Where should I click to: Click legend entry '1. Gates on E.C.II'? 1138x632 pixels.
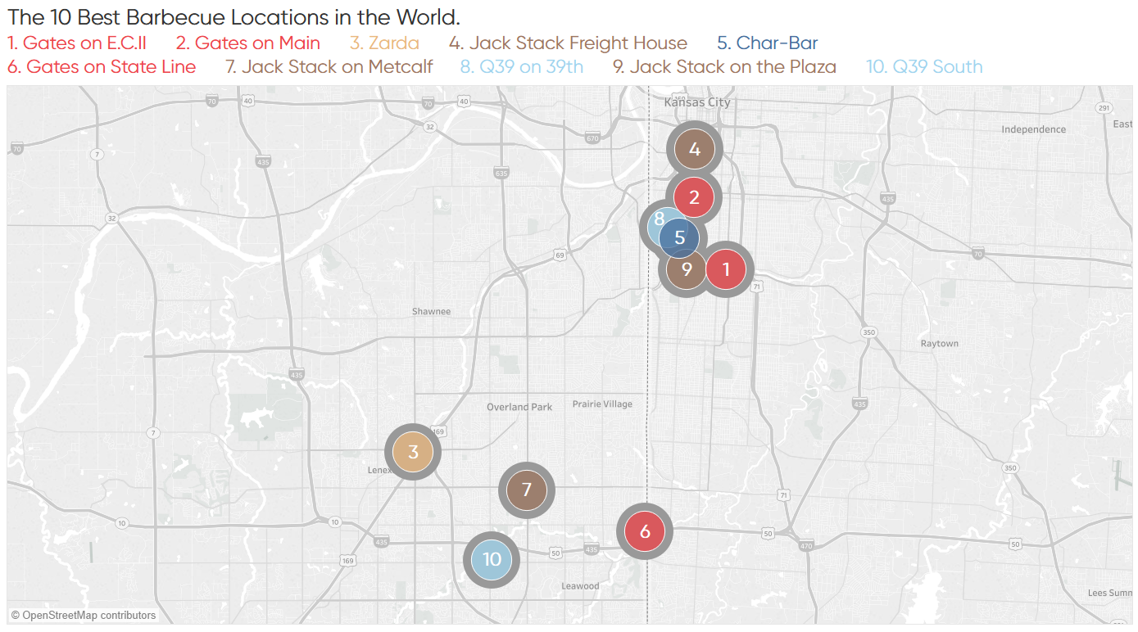77,43
